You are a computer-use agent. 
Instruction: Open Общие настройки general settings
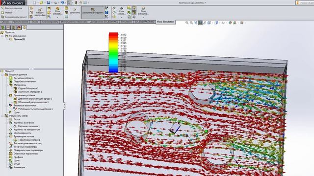(40, 12)
